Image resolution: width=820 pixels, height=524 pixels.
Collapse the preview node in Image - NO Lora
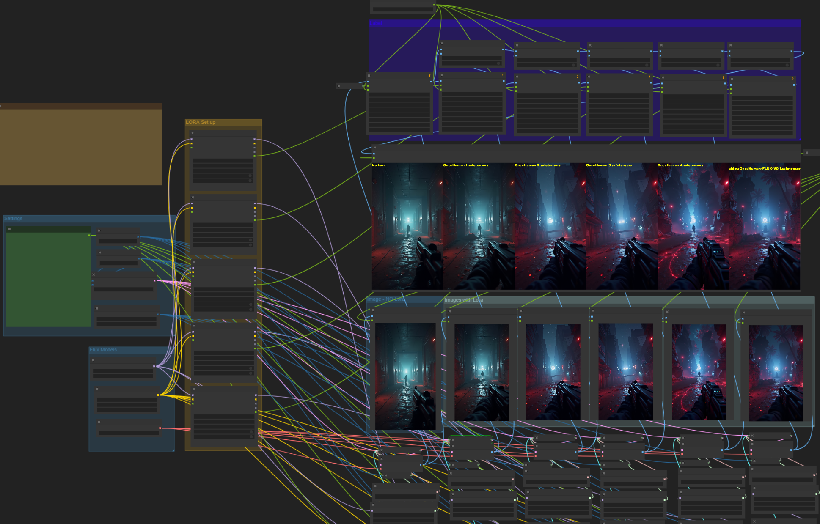click(x=373, y=310)
